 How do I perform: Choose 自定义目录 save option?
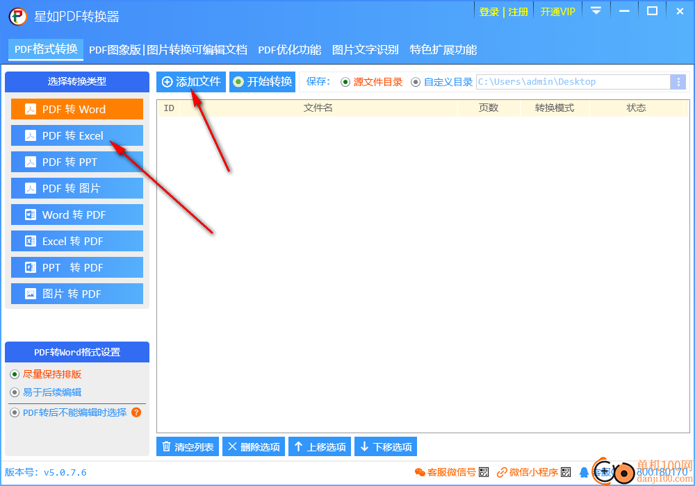click(442, 82)
